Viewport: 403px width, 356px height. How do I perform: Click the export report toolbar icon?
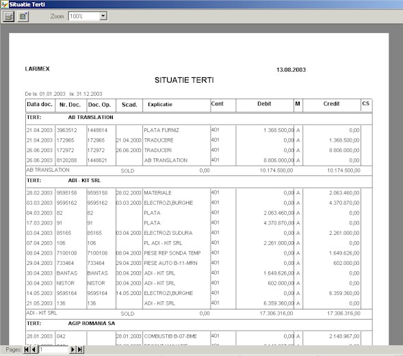[x=23, y=16]
